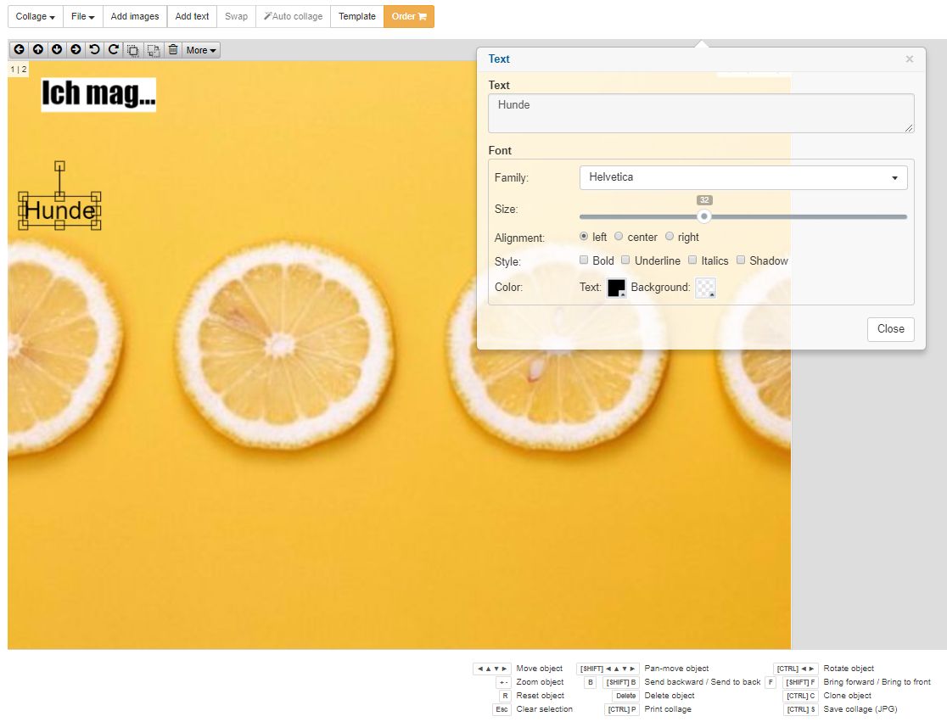This screenshot has height=722, width=947.
Task: Click the Add text button
Action: (x=192, y=16)
